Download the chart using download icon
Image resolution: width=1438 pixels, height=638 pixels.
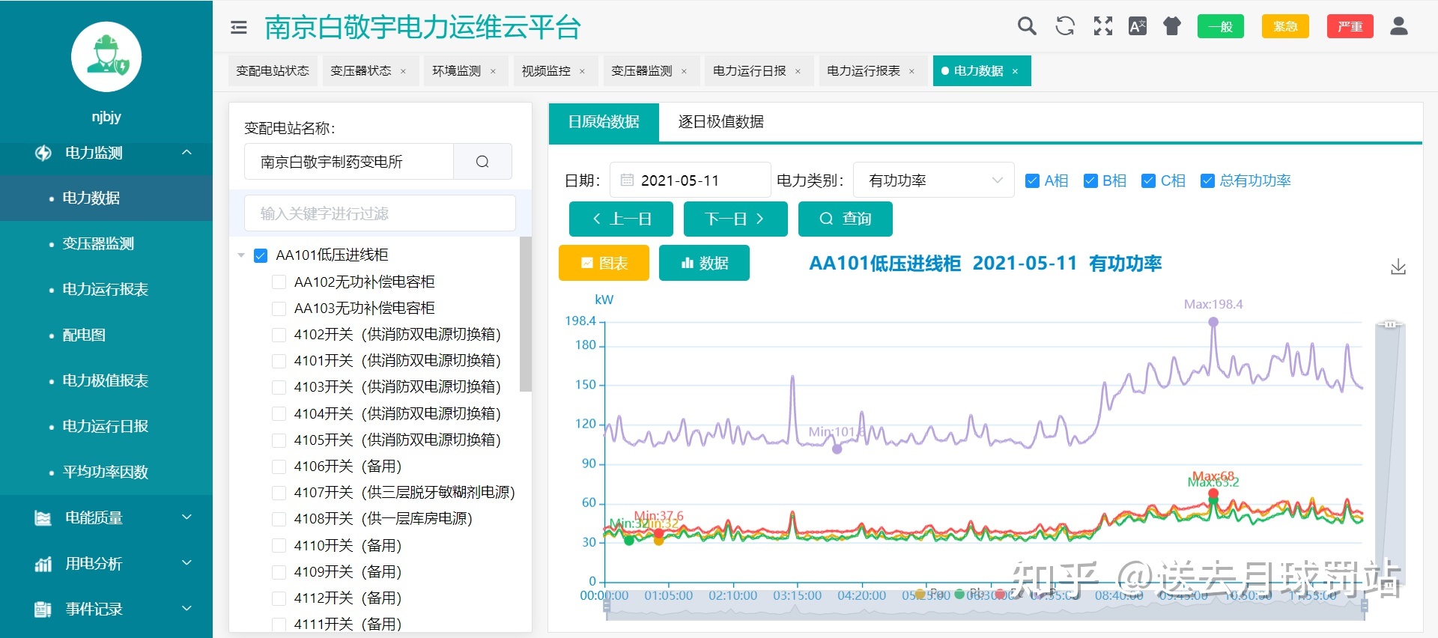click(x=1398, y=267)
